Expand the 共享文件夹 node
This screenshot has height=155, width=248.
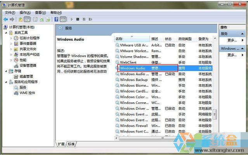tap(11, 49)
